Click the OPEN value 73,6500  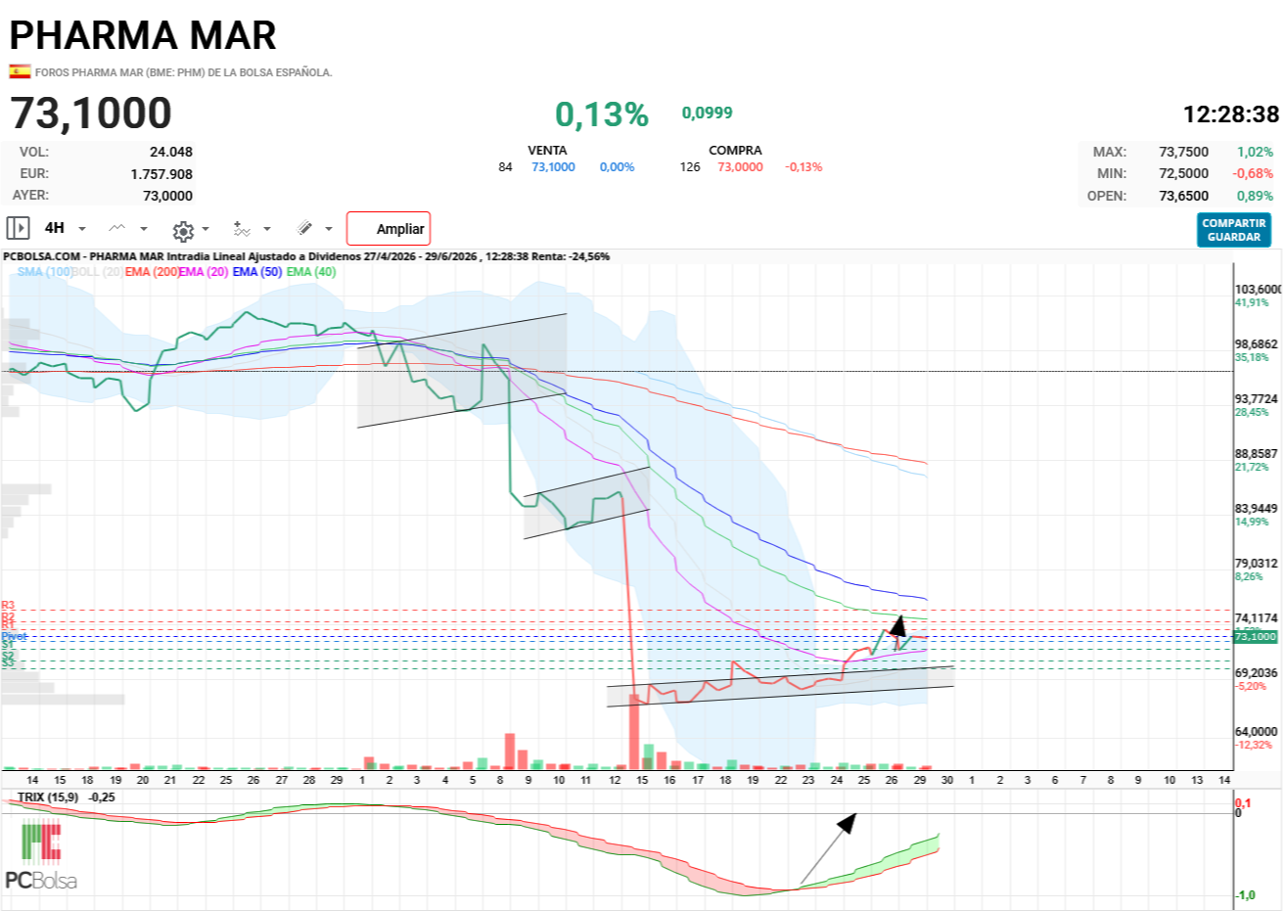pyautogui.click(x=1184, y=196)
